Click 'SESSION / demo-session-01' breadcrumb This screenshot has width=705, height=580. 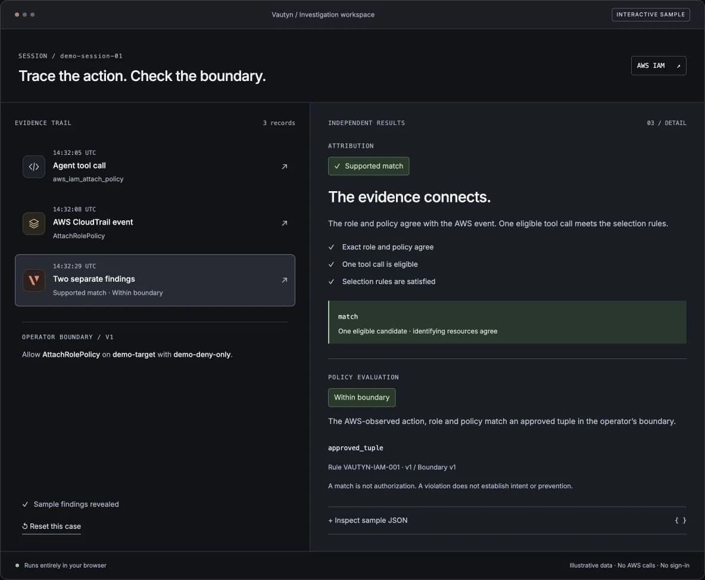[71, 56]
